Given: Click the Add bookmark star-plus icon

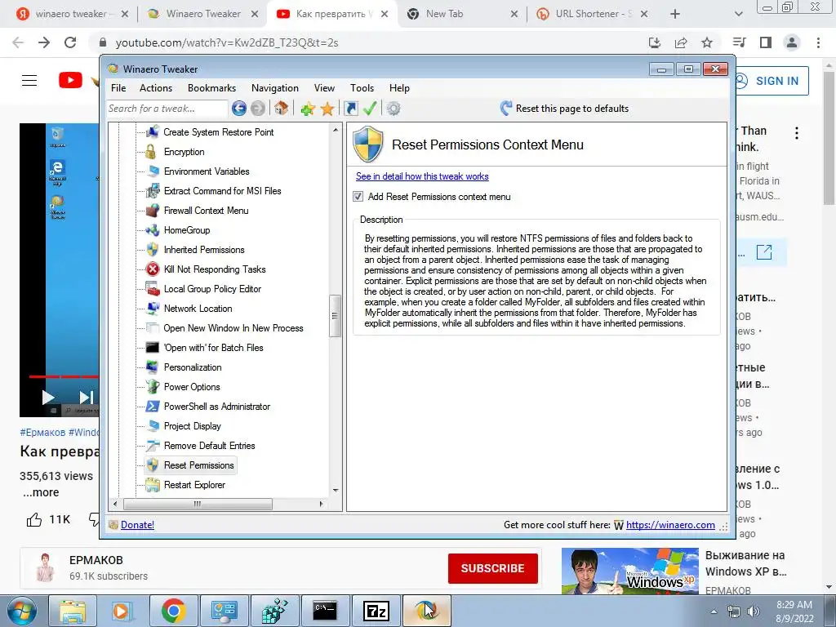Looking at the screenshot, I should coord(308,109).
